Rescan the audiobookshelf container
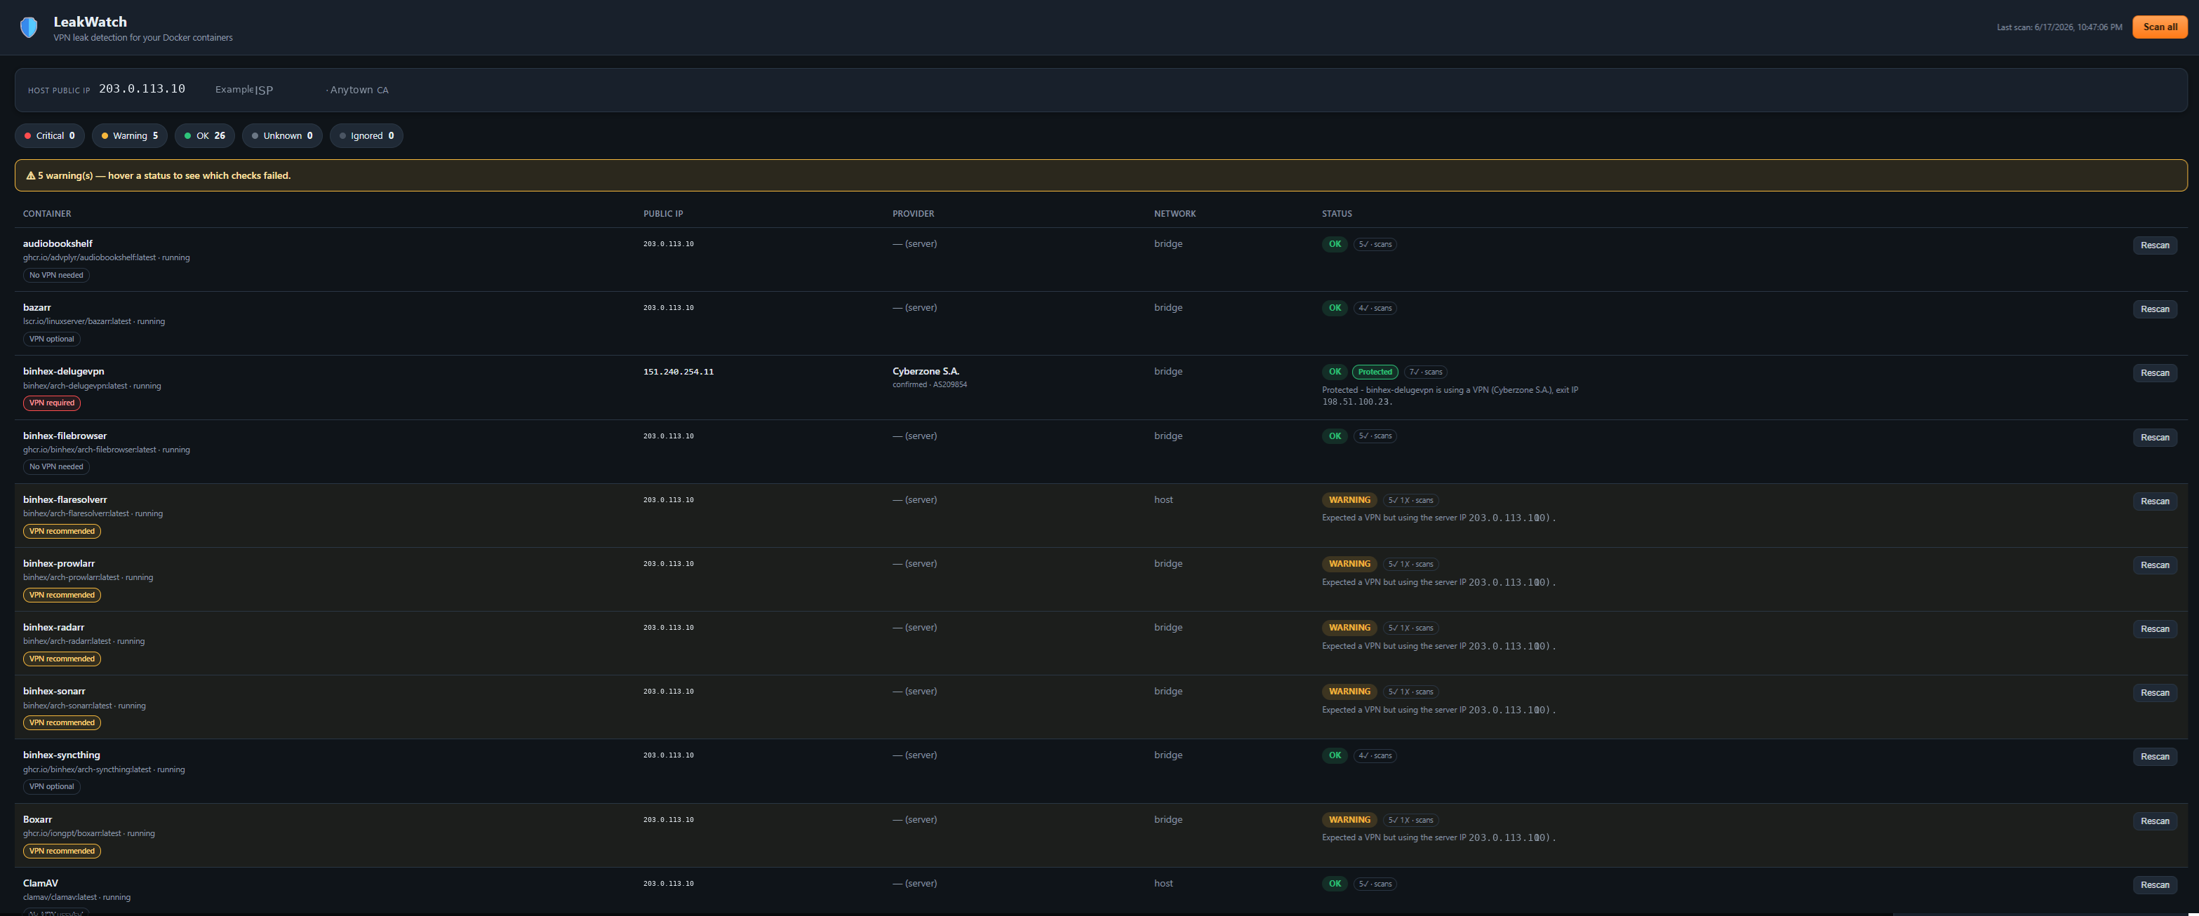 coord(2155,246)
